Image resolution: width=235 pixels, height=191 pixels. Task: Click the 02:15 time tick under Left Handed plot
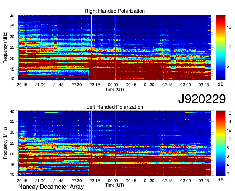coord(167,181)
